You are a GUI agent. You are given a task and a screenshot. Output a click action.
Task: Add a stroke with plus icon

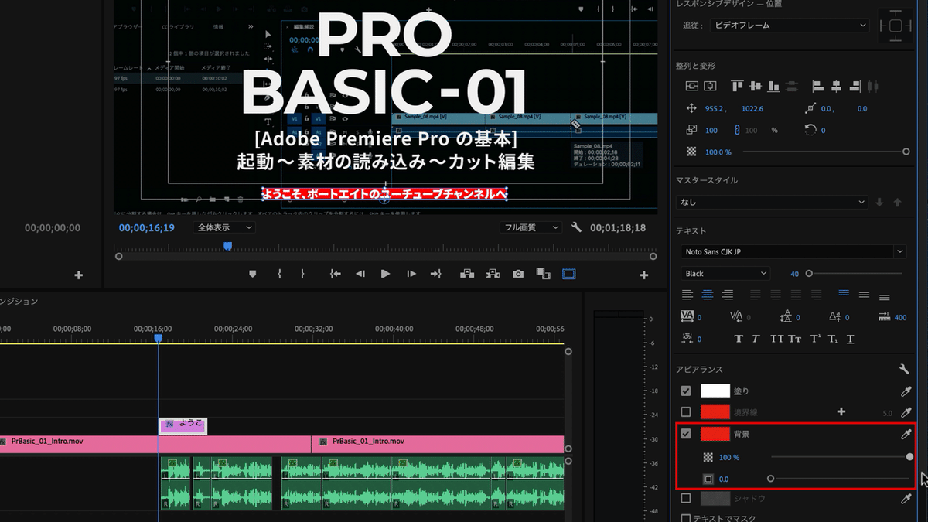coord(841,412)
